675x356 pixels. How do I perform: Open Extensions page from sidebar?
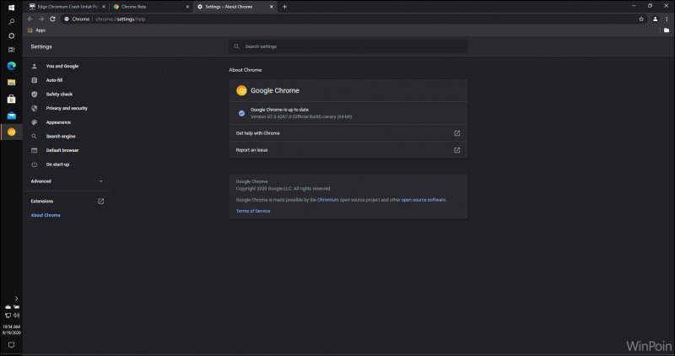[x=66, y=201]
